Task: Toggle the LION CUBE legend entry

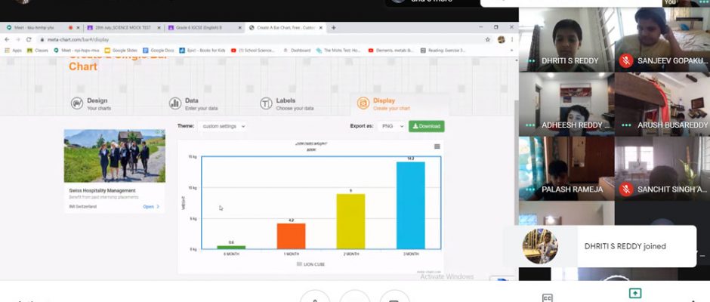Action: coord(310,264)
